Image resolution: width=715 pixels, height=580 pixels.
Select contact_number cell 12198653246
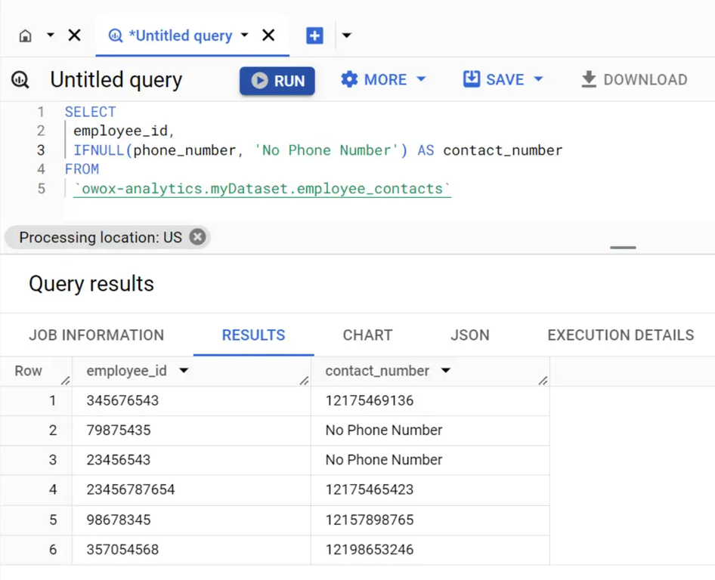click(430, 550)
